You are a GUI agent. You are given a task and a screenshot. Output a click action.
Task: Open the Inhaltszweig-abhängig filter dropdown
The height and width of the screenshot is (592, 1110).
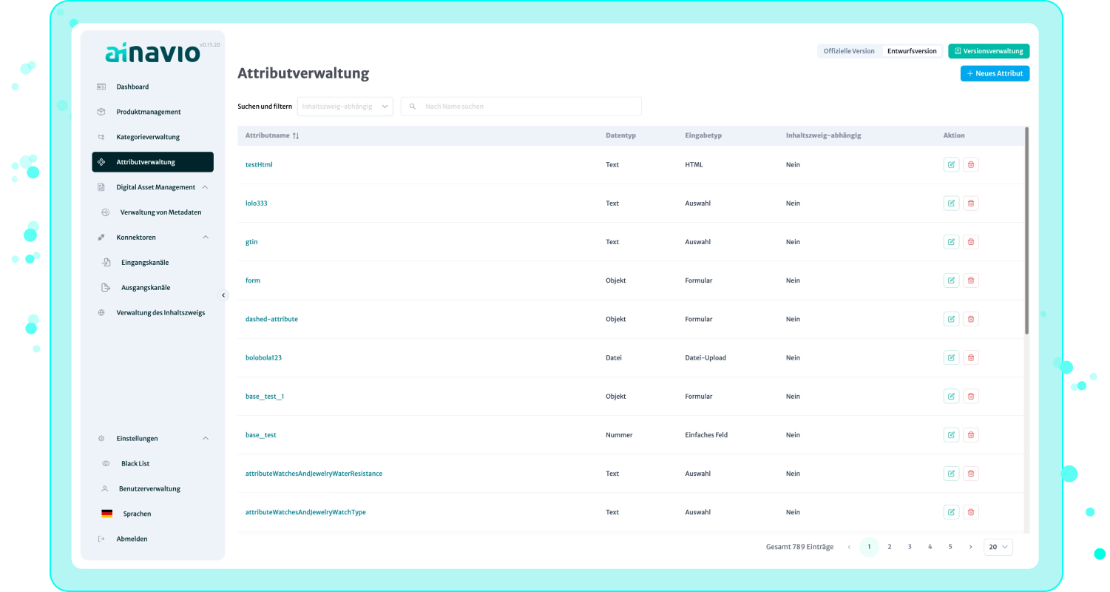345,107
